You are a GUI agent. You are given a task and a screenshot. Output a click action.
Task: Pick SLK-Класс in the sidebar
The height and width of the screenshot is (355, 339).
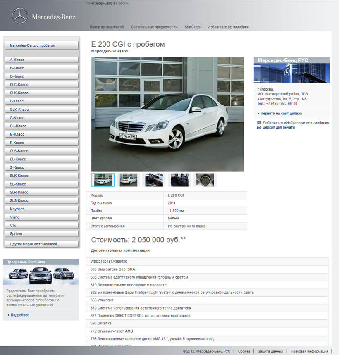coord(41,176)
